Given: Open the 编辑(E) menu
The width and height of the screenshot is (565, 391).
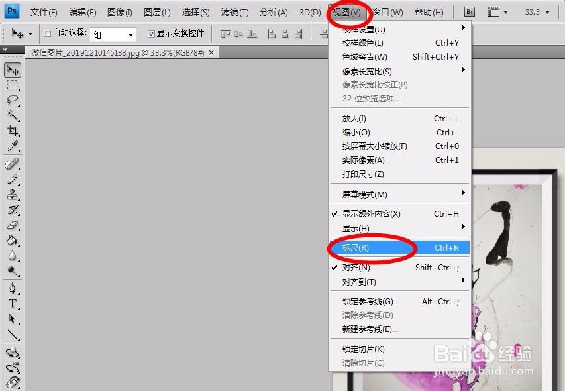Looking at the screenshot, I should [x=83, y=12].
